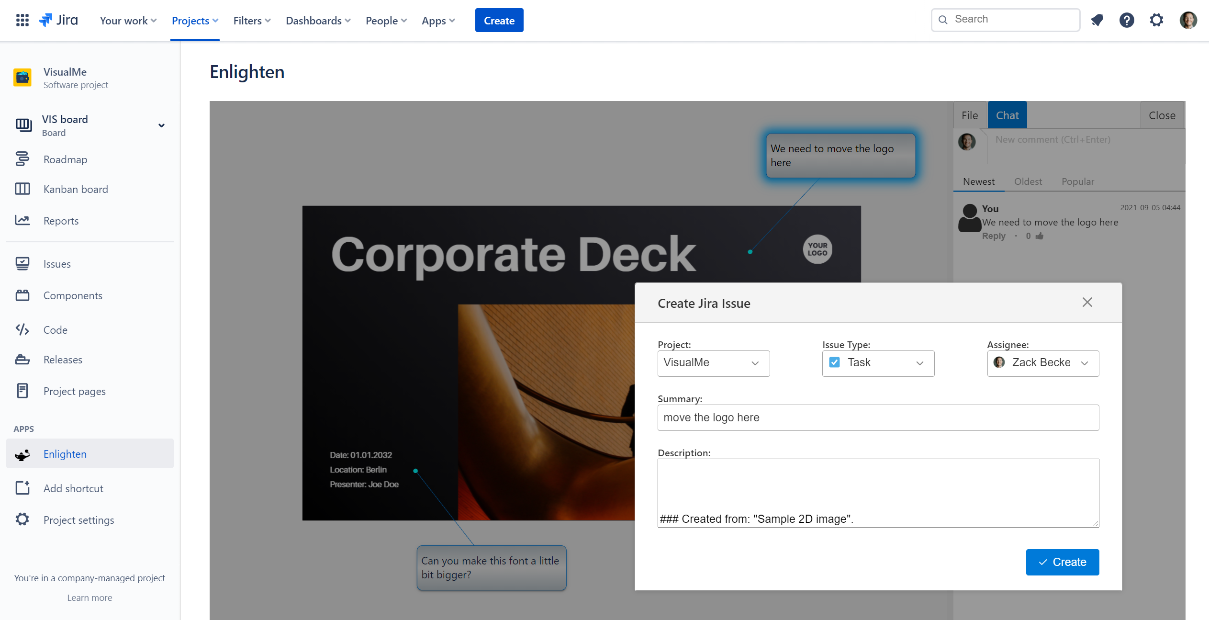Open the notifications icon in the top bar

coord(1097,20)
